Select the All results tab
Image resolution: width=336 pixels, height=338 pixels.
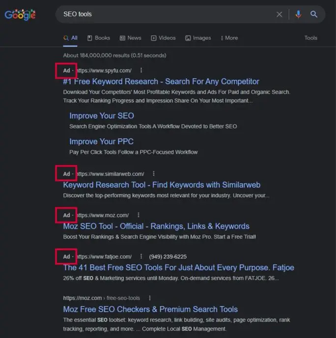pyautogui.click(x=70, y=38)
